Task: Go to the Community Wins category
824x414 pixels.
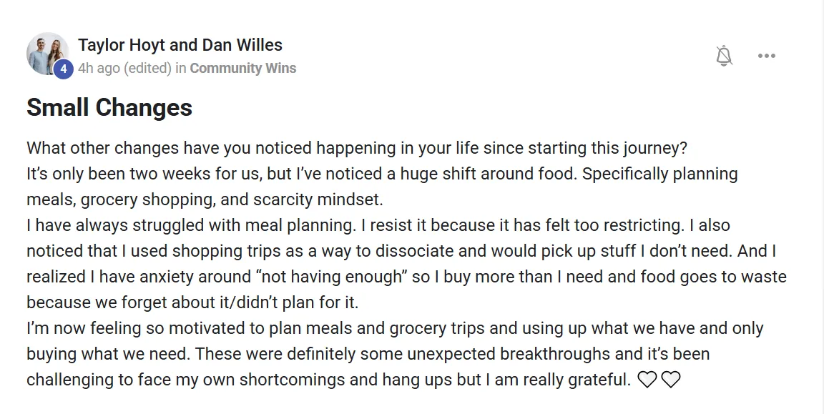Action: [242, 69]
